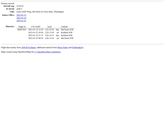
Task: Click the Source URLs label
Action: [8, 15]
